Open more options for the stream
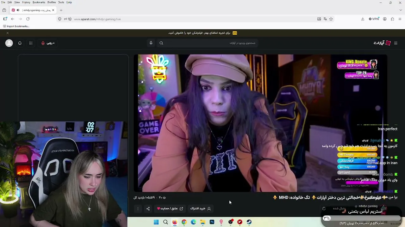Viewport: 405px width, 227px height. [138, 208]
